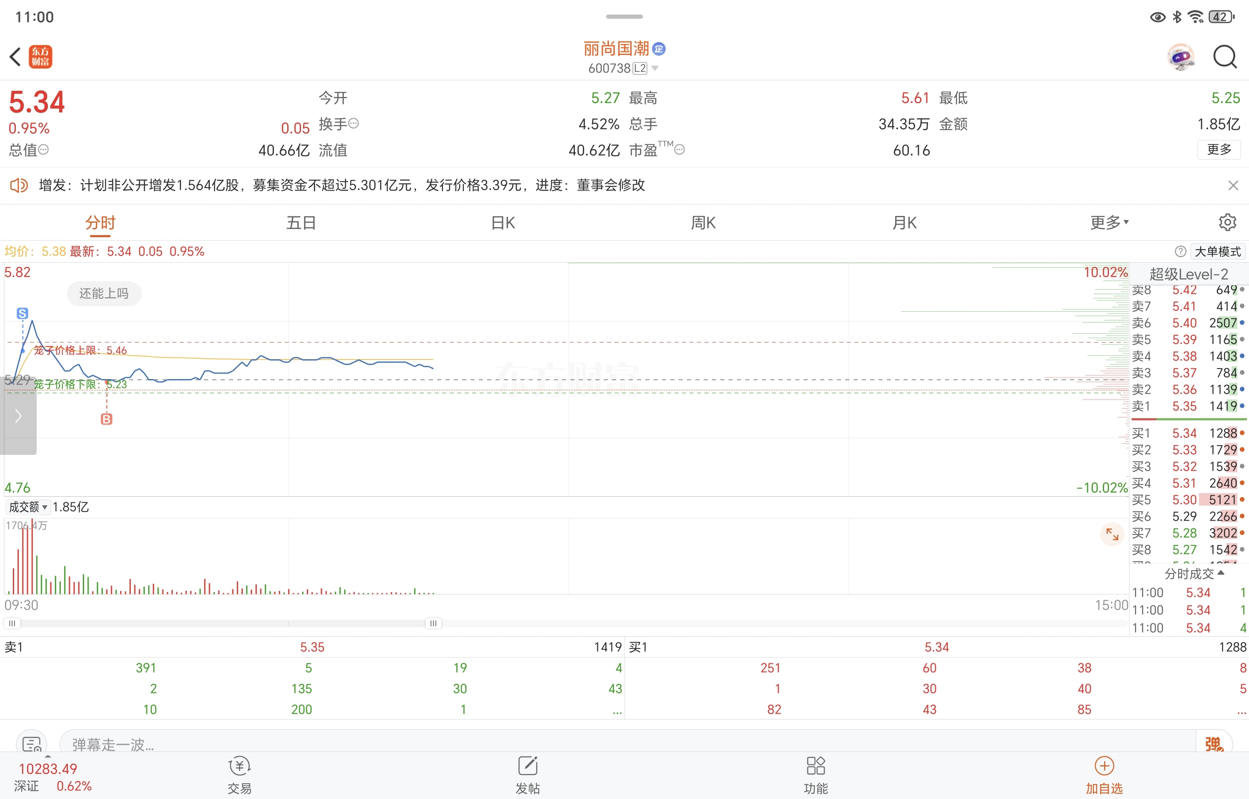Tap the 增发 announcement text

click(x=342, y=185)
